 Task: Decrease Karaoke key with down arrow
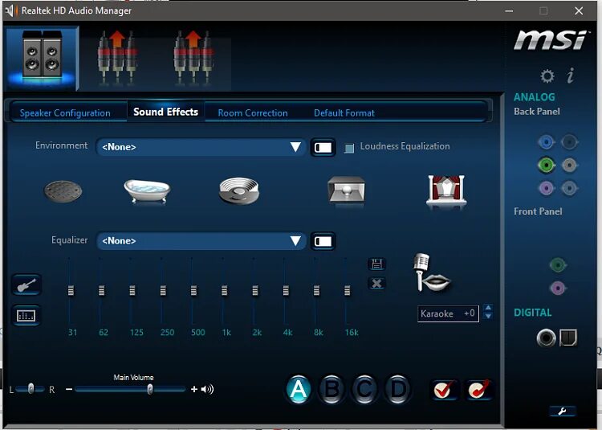coord(488,316)
